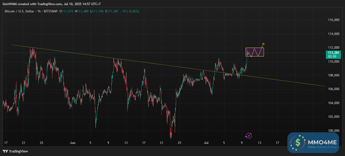Click the TradingView logo at bottom left
Screen dimensions: 345x156
15,151
